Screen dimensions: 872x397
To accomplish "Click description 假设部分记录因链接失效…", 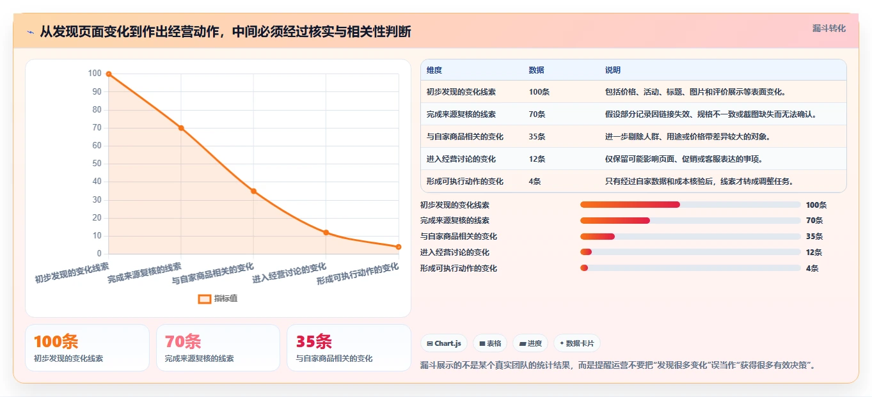I will pos(711,114).
